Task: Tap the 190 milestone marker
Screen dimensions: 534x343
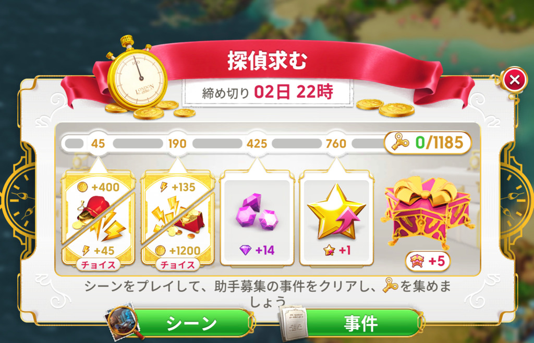Action: [177, 143]
